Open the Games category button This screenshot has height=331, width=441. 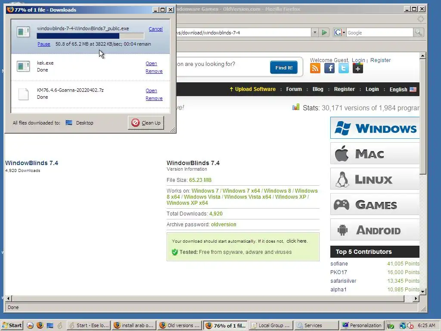[x=375, y=204]
